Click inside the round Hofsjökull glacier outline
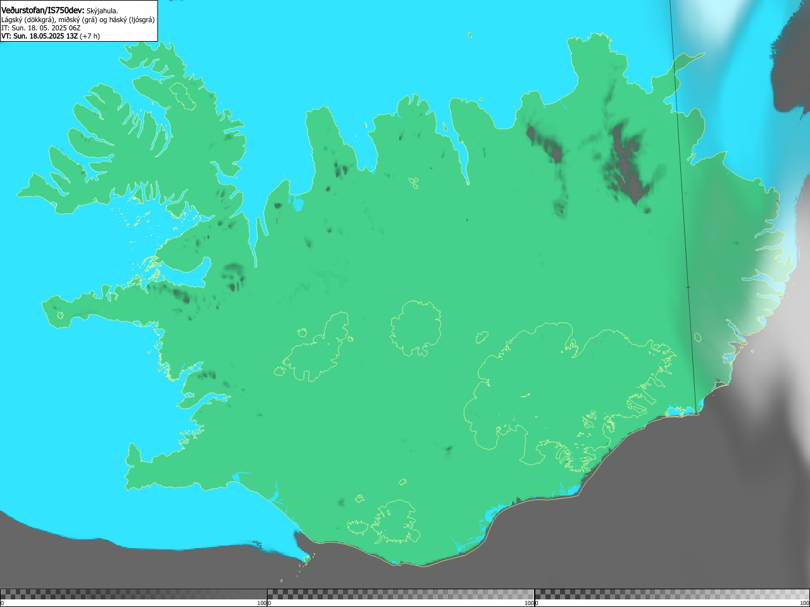 [x=416, y=328]
